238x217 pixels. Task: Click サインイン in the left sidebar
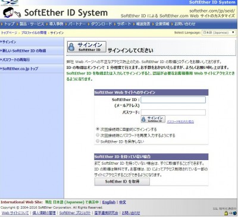coord(9,42)
